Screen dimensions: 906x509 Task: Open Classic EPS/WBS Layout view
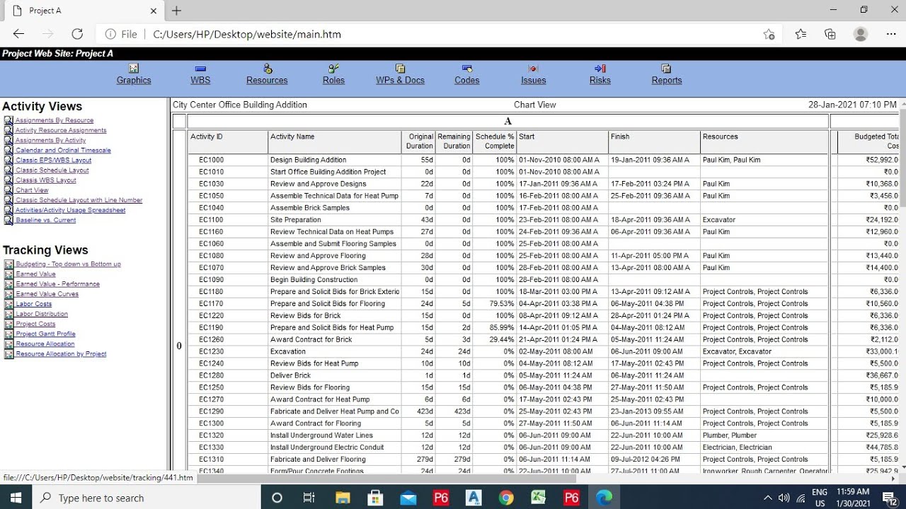(x=53, y=160)
